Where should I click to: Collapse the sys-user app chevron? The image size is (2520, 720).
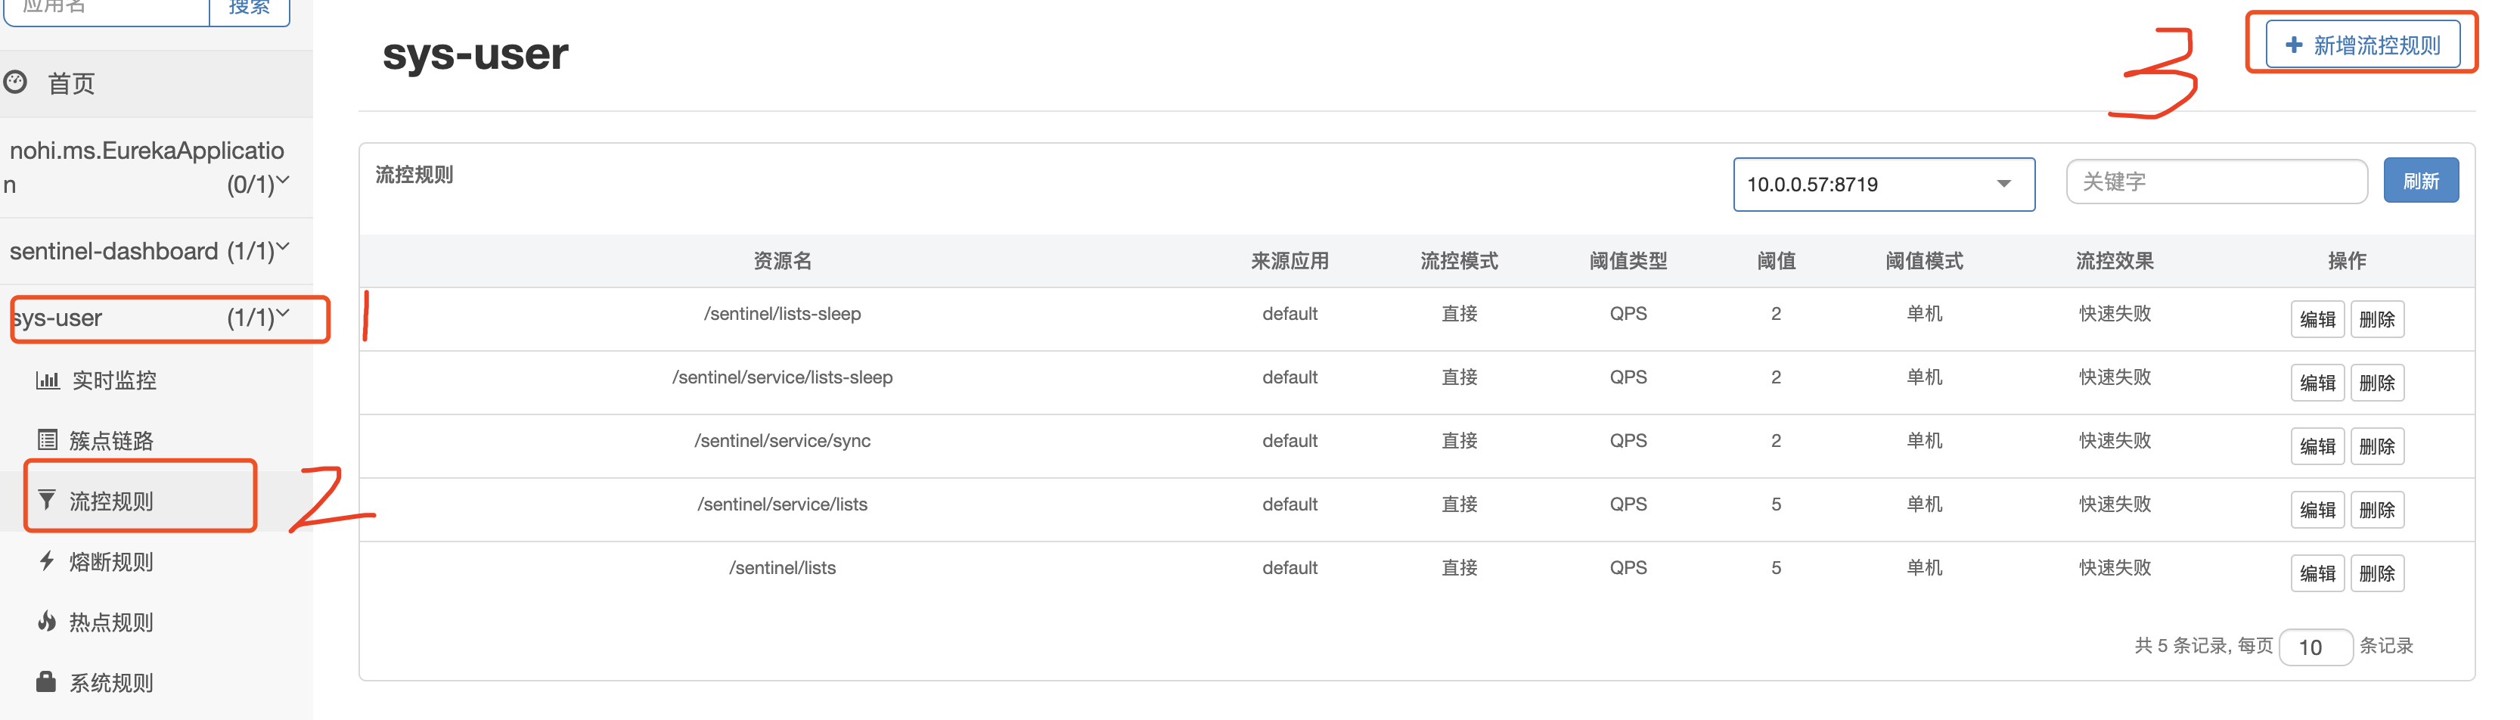[x=283, y=314]
